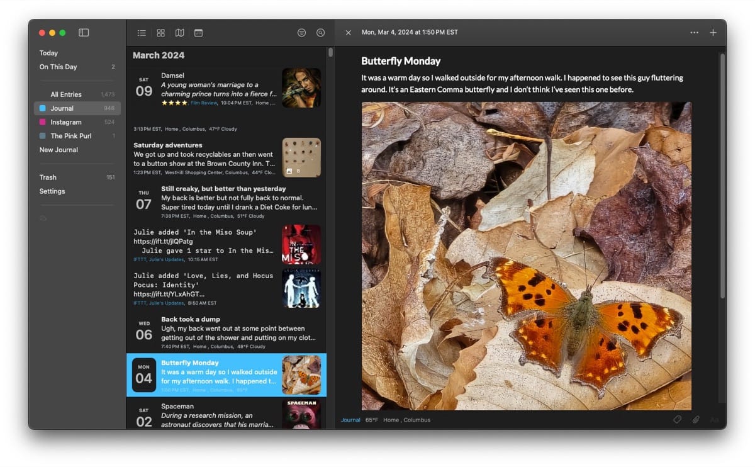Screen dimensions: 755x467
Task: Create a new entry with the plus button
Action: click(x=713, y=32)
